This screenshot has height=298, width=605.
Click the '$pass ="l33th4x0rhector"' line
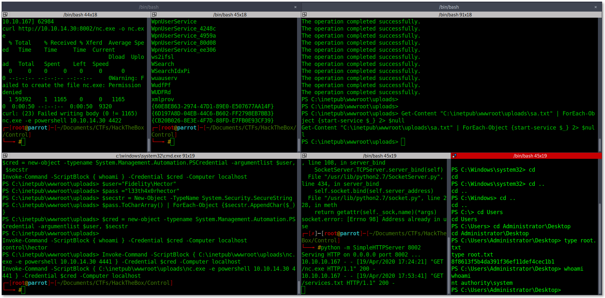pyautogui.click(x=141, y=191)
